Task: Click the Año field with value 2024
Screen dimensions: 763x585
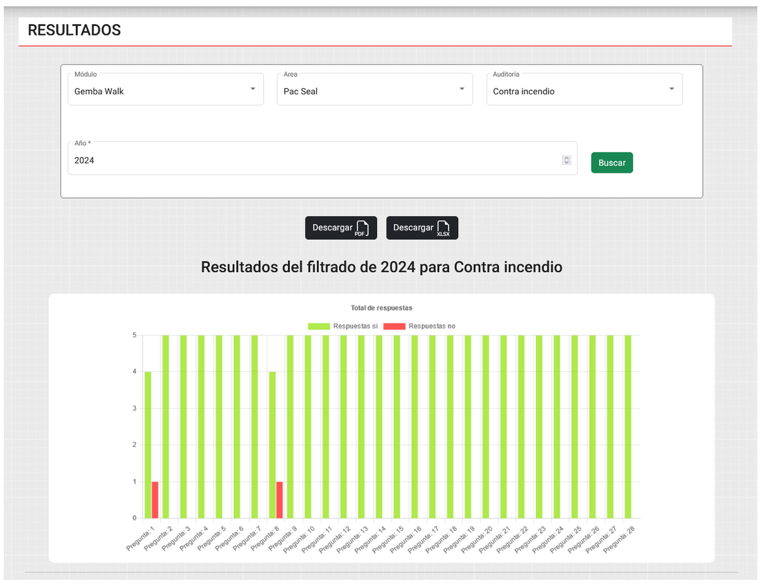Action: click(322, 158)
